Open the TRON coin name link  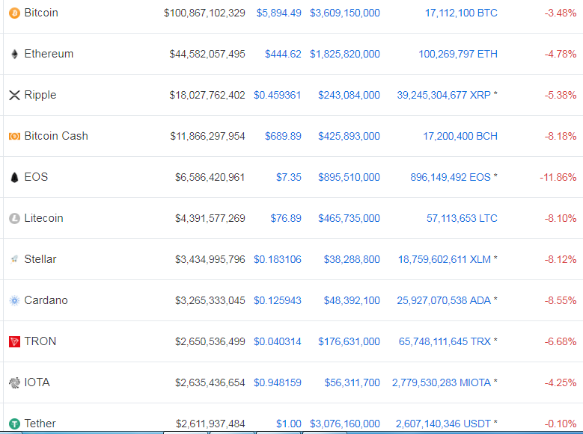click(40, 341)
